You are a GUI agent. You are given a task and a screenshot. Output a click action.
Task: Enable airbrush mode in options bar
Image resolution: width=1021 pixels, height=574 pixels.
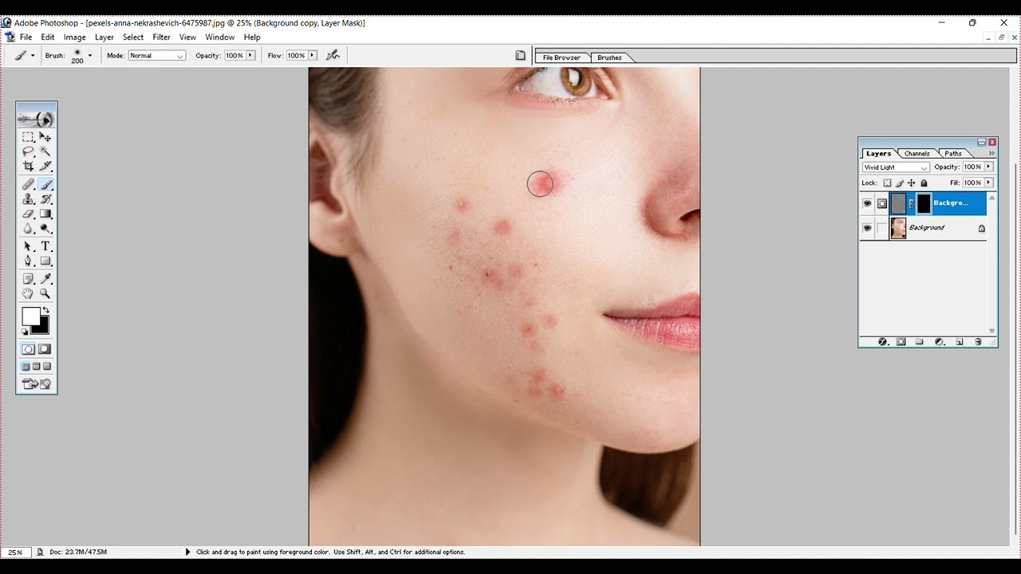[x=333, y=55]
